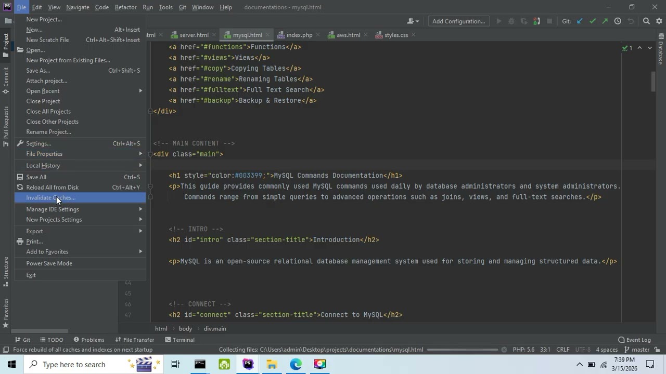666x374 pixels.
Task: Open the Event Log panel
Action: point(634,340)
